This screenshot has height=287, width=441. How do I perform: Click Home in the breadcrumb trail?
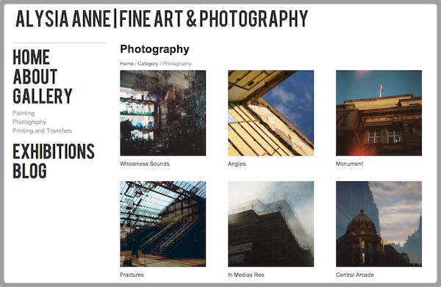point(126,64)
